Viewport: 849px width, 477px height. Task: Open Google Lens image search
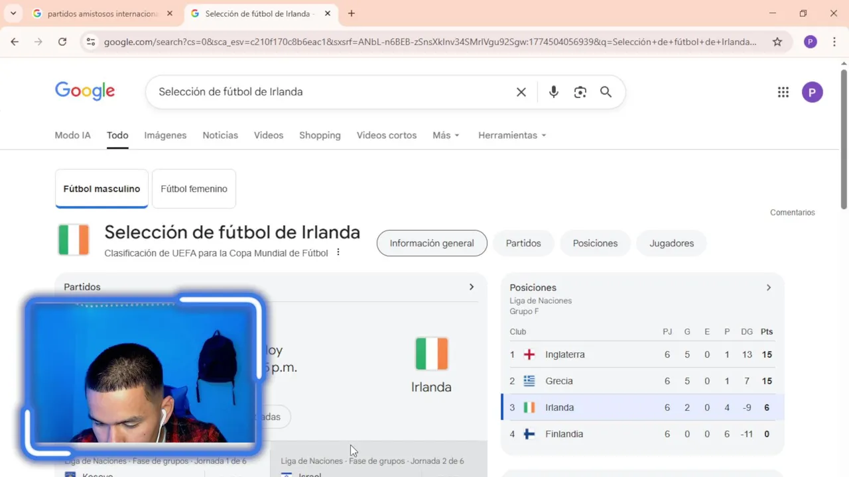tap(580, 92)
